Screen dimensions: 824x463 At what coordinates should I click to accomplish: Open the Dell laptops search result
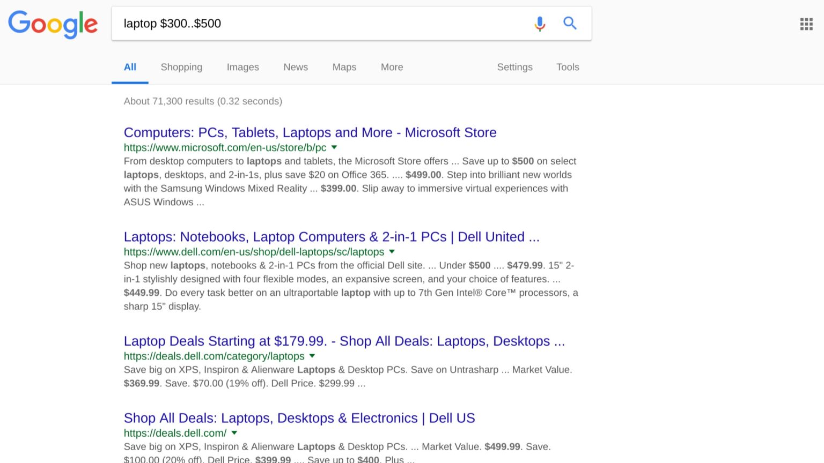click(331, 236)
